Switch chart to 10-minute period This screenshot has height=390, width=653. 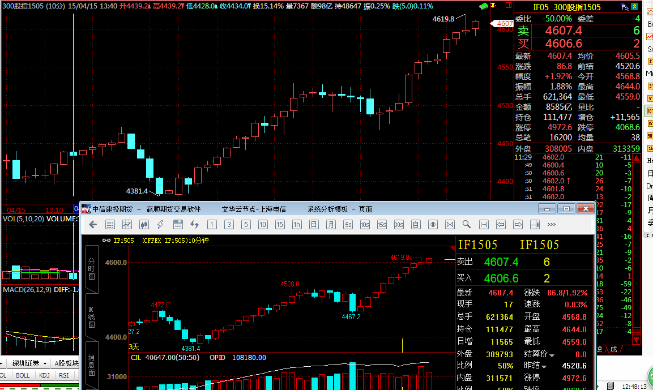[x=263, y=225]
